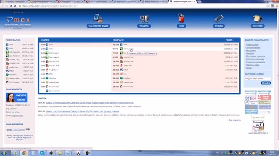Click the logout link in user cabinet

click(x=249, y=68)
